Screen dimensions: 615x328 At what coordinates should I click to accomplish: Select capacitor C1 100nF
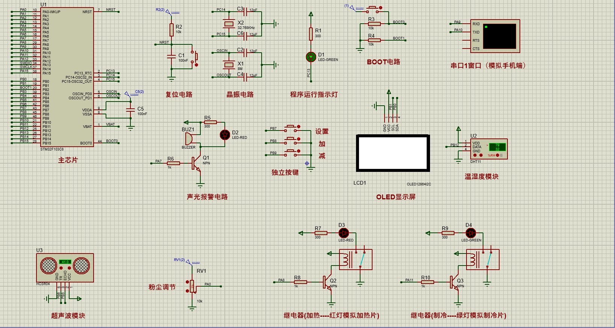172,56
